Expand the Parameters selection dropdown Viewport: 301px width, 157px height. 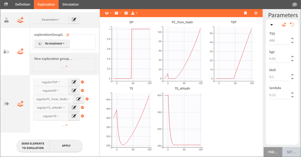tap(50, 20)
